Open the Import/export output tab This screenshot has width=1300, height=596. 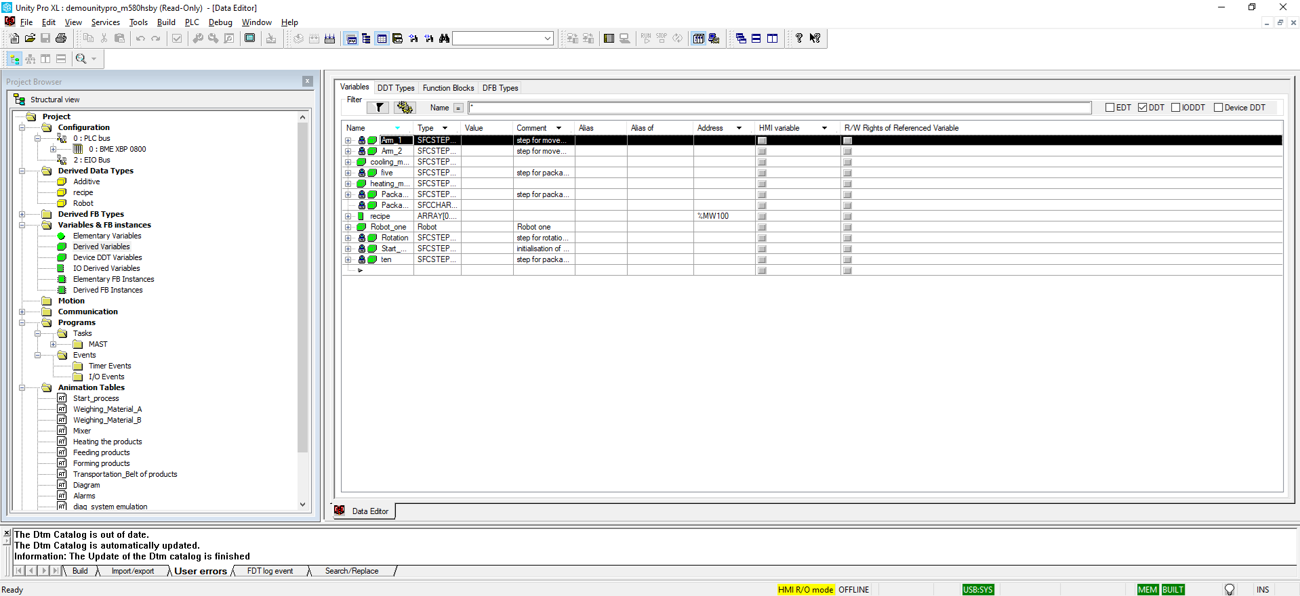coord(133,571)
